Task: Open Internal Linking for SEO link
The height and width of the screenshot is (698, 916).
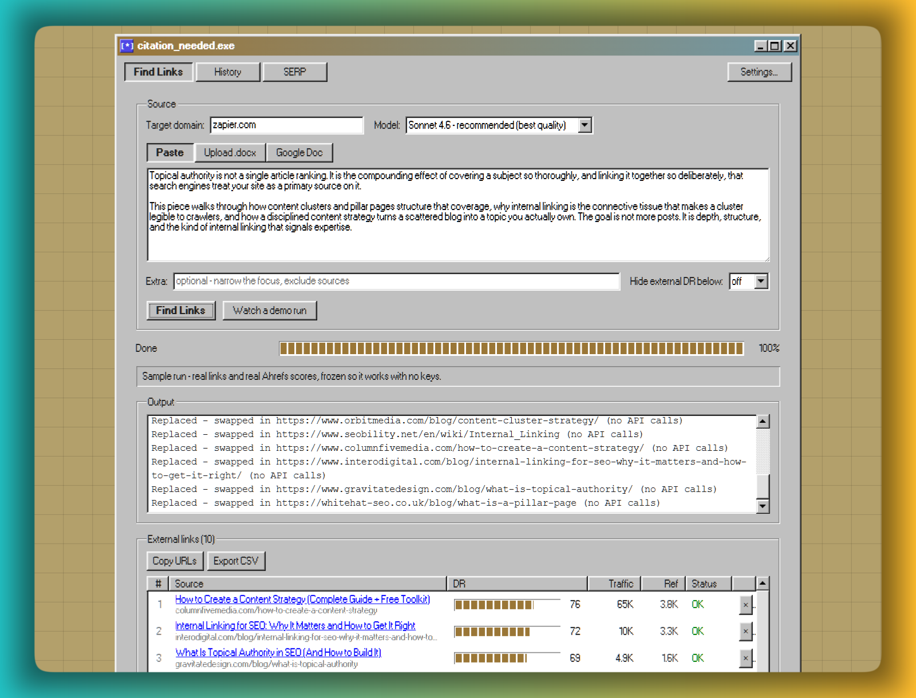Action: [x=295, y=626]
